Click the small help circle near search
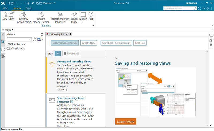 tap(208, 8)
